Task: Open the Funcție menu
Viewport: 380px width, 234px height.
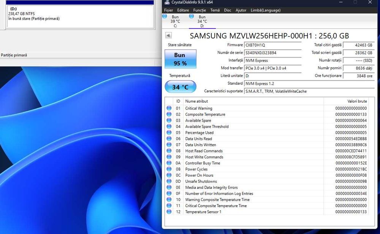Action: pos(199,10)
